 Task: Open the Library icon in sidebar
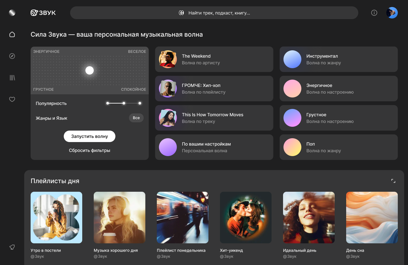(12, 78)
